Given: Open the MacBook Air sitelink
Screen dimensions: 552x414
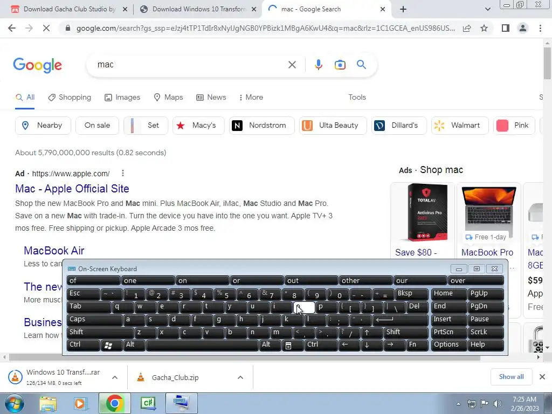Looking at the screenshot, I should pyautogui.click(x=54, y=251).
